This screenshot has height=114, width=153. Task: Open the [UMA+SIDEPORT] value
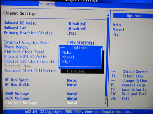[80, 43]
